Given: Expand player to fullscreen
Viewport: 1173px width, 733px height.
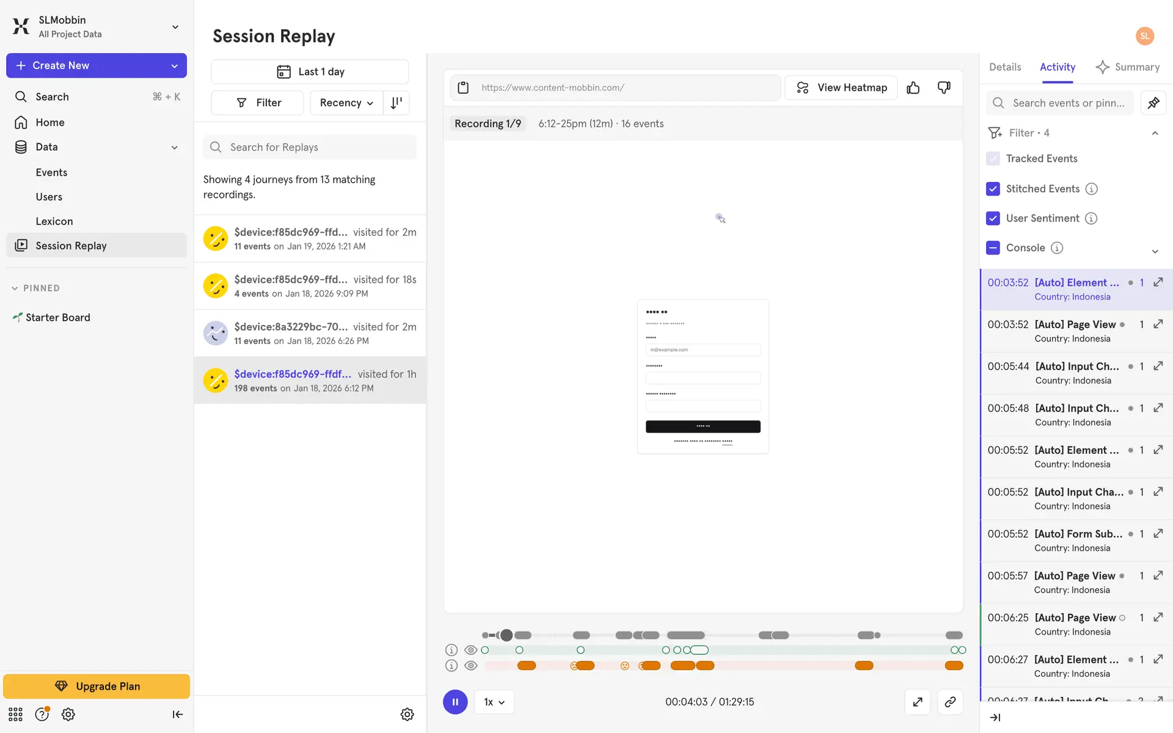Looking at the screenshot, I should pos(917,702).
